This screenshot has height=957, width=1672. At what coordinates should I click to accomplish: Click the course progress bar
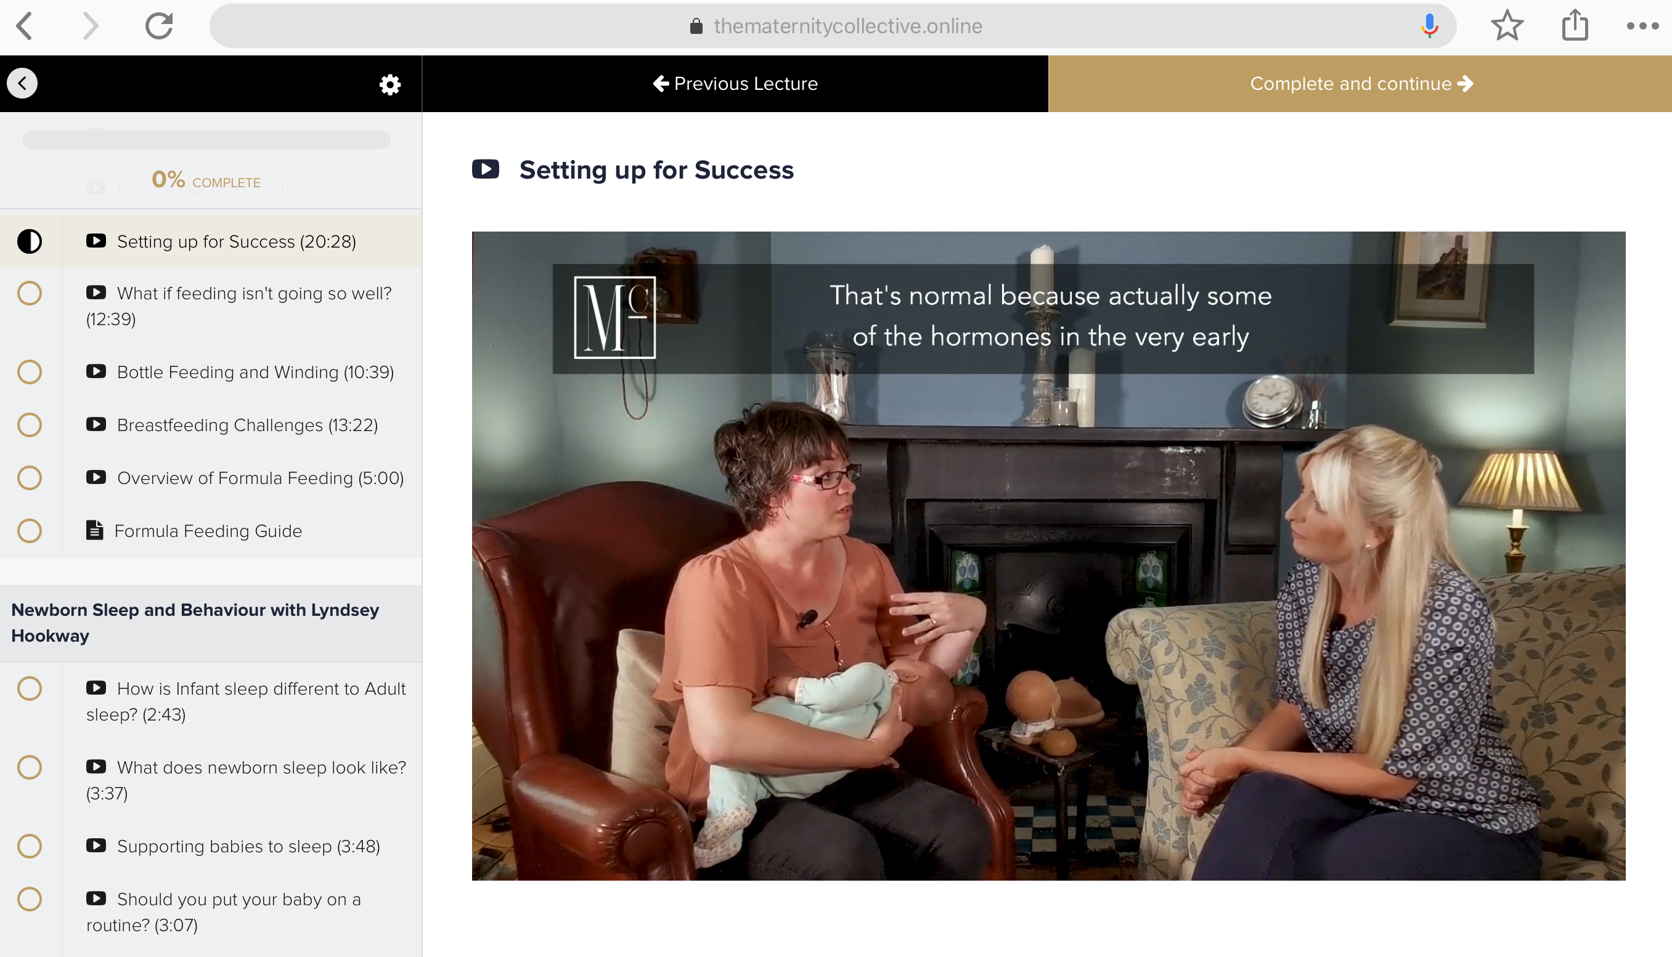point(206,139)
